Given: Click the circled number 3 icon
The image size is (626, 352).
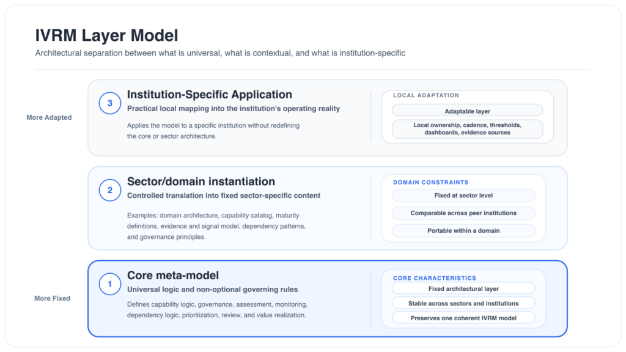Looking at the screenshot, I should pyautogui.click(x=110, y=103).
